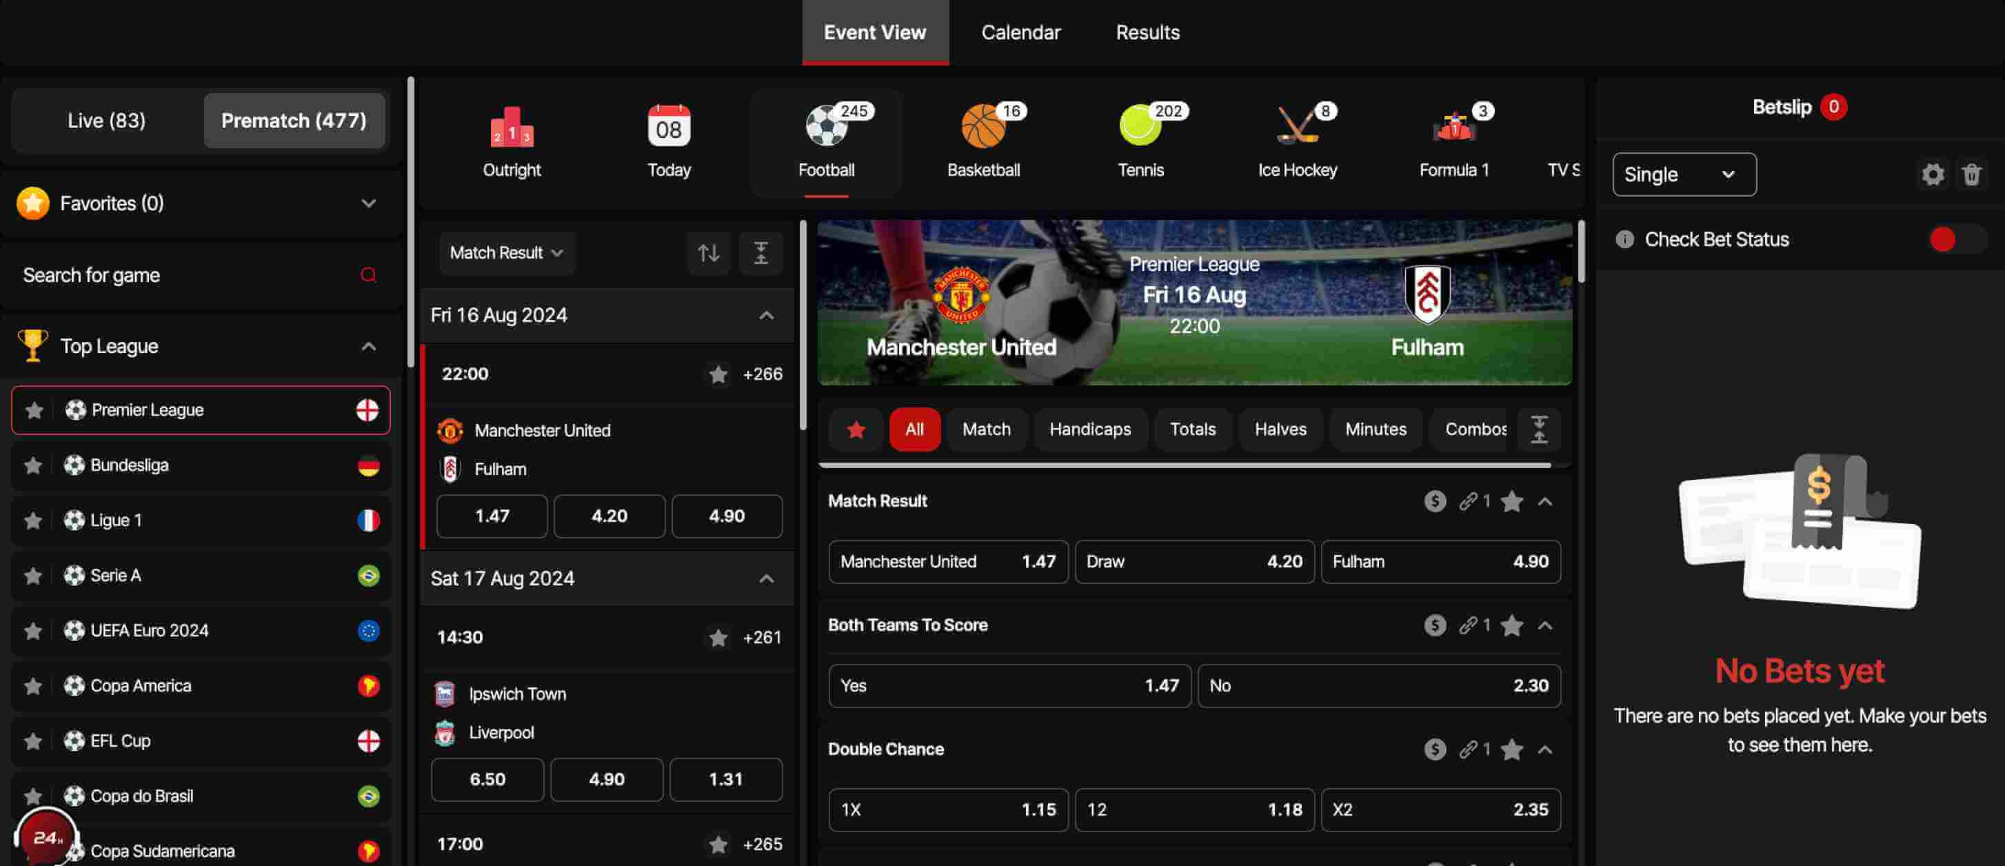Screen dimensions: 2005x866
Task: Bet on Draw at 4.20
Action: [x=1194, y=562]
